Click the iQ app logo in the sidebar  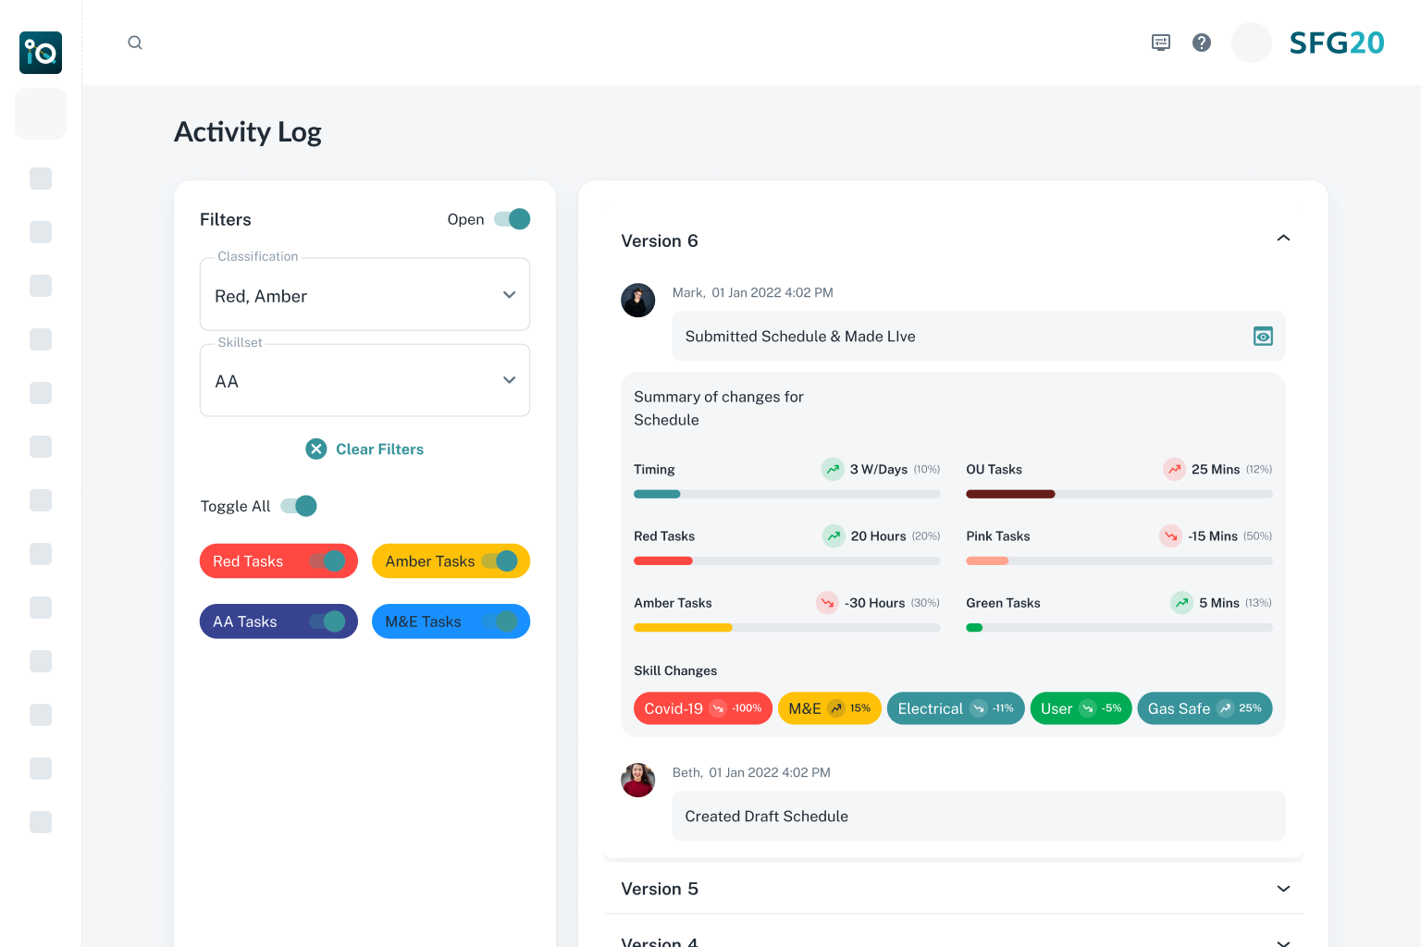point(40,53)
